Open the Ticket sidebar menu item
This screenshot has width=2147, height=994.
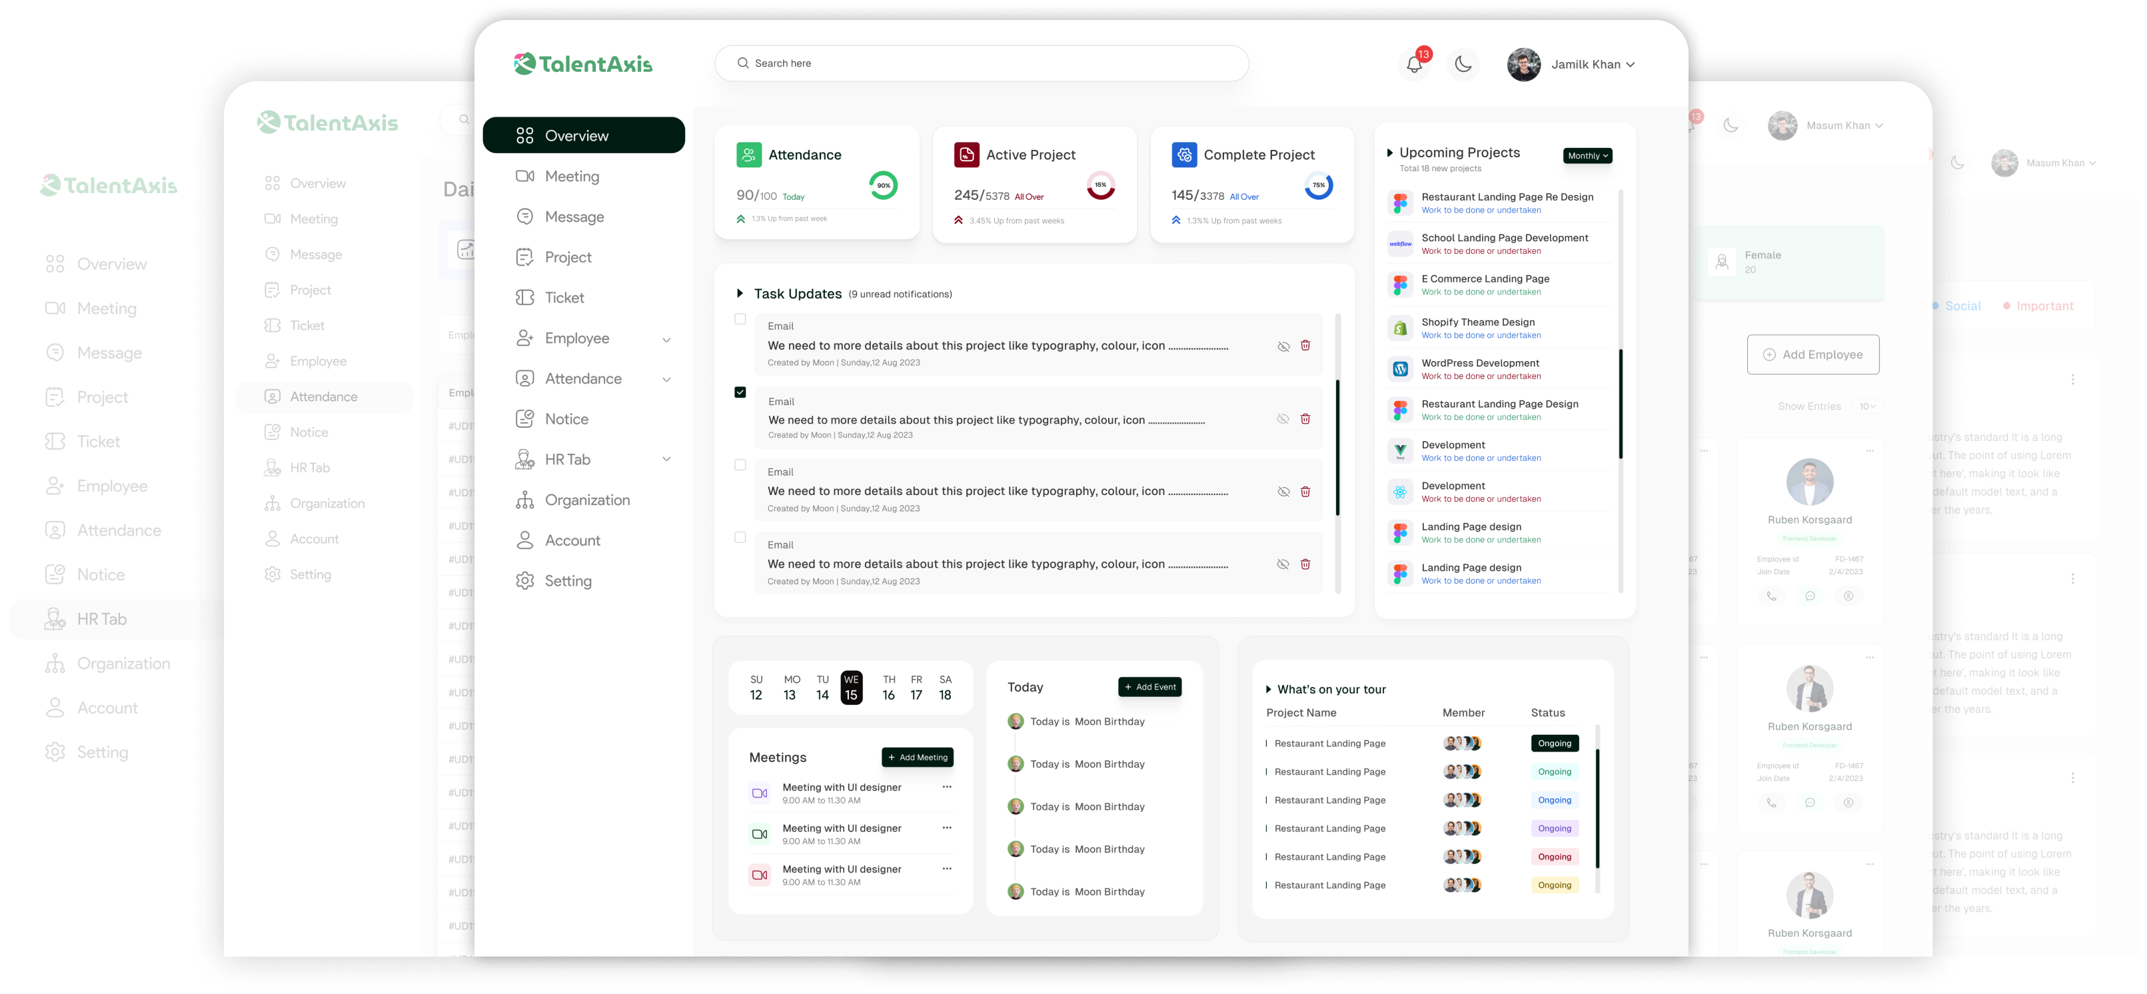click(x=564, y=297)
